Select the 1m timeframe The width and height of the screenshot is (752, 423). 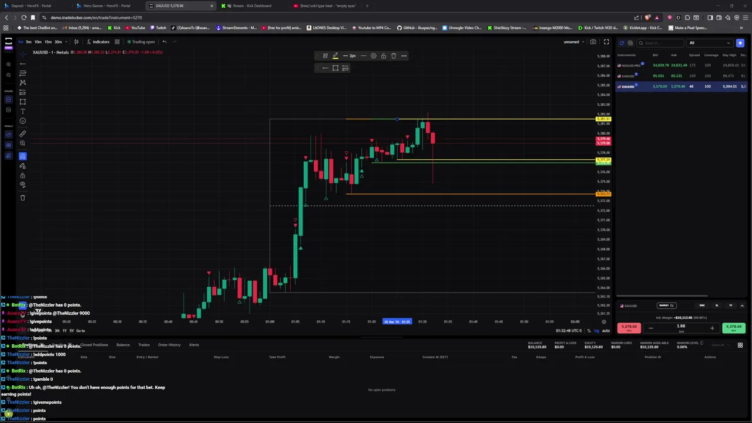coord(21,42)
